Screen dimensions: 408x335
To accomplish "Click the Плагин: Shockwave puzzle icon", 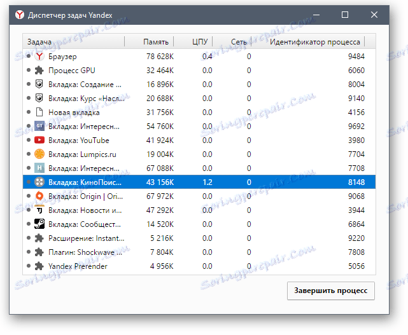I will (39, 252).
